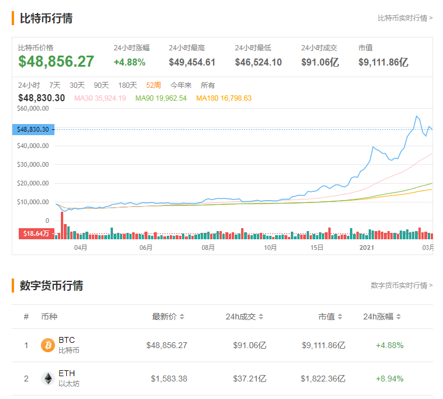Select the 30天 time range tab
The image size is (443, 399).
coord(77,85)
